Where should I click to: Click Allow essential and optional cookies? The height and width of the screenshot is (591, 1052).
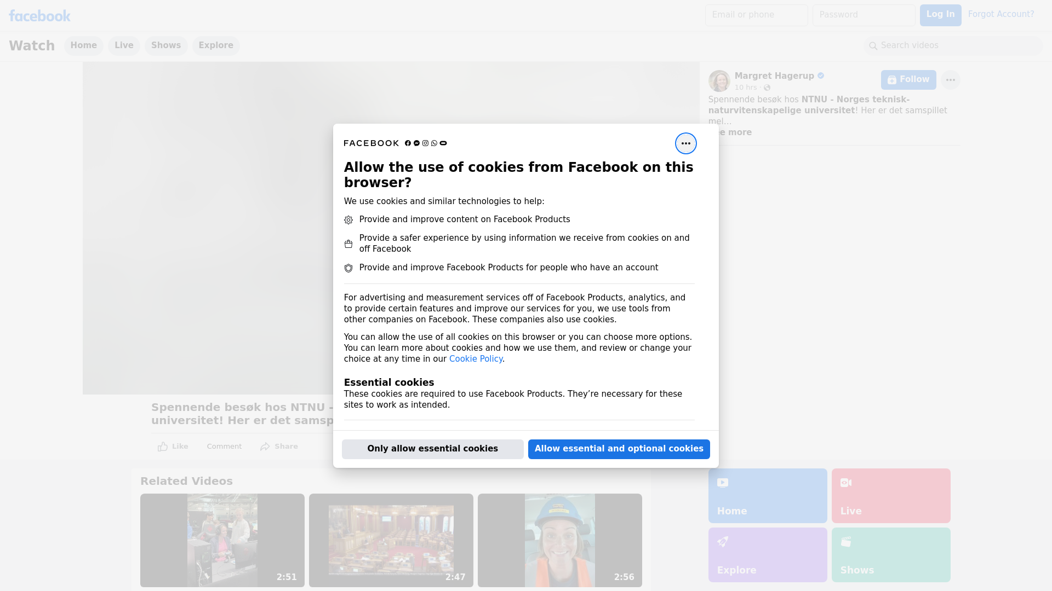coord(619,449)
